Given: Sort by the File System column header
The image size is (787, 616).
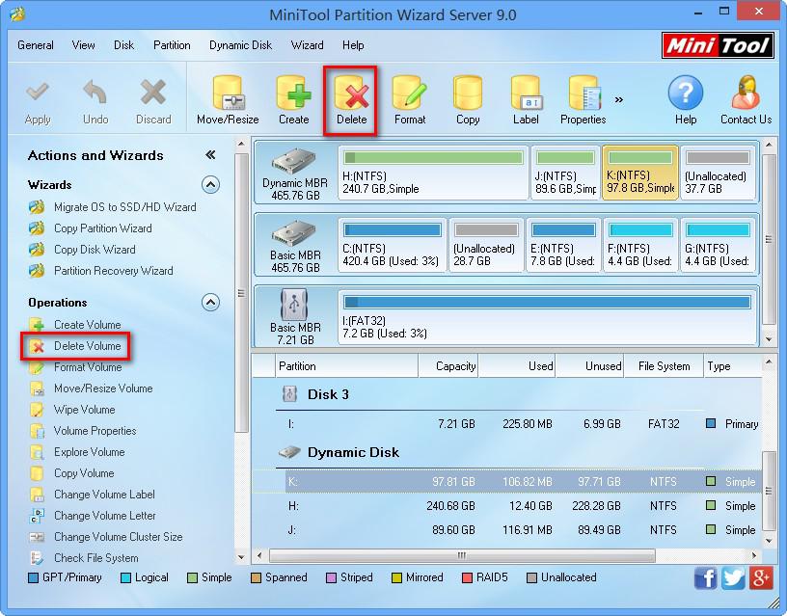Looking at the screenshot, I should click(x=664, y=366).
